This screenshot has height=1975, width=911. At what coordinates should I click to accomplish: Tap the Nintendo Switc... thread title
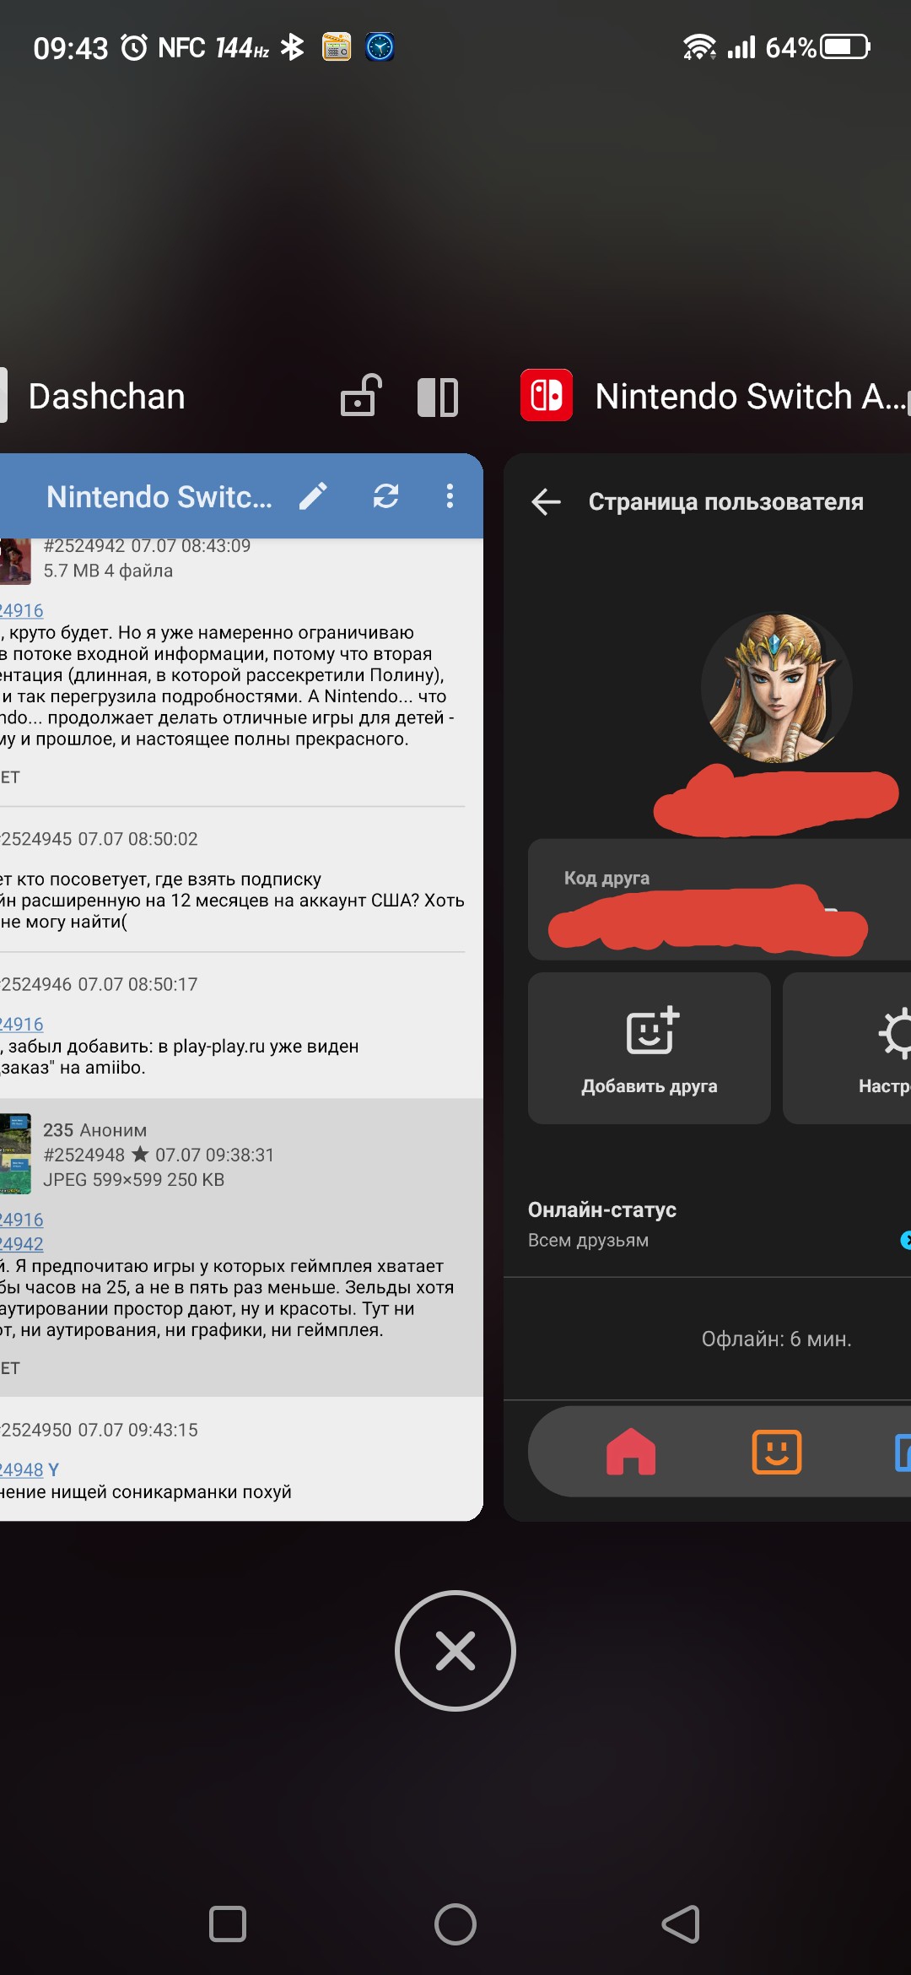[159, 497]
